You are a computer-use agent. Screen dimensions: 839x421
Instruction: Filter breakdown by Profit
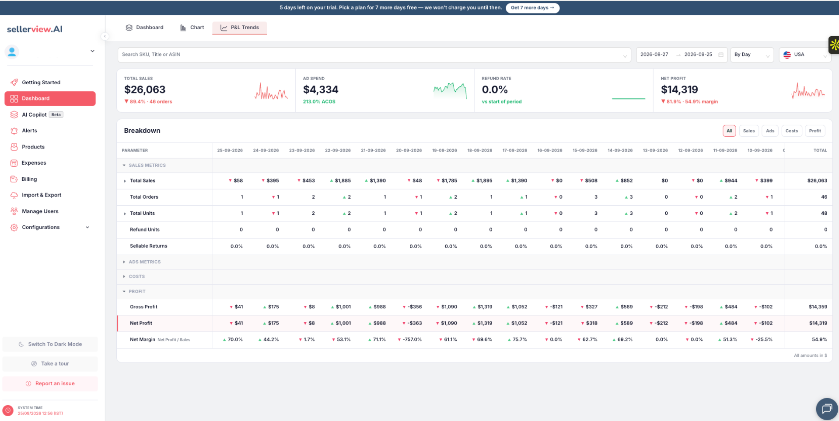[x=815, y=131]
